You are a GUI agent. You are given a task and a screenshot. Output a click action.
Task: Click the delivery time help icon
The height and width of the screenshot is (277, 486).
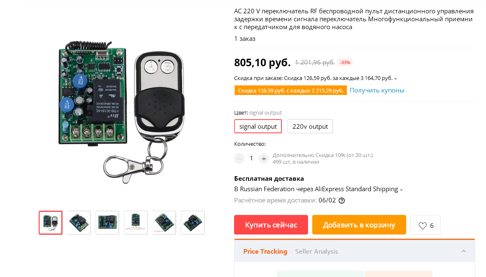click(x=342, y=200)
